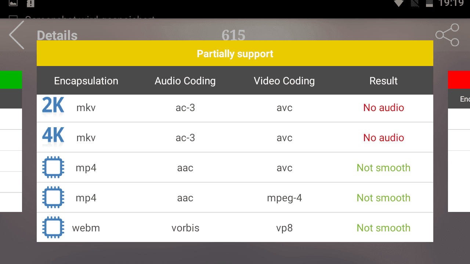Tap the 2K resolution icon
This screenshot has width=470, height=264.
(53, 106)
